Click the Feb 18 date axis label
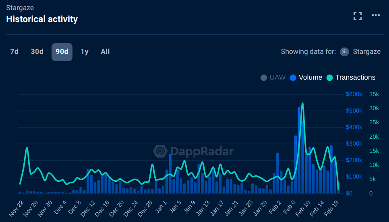389x222 pixels. (331, 208)
